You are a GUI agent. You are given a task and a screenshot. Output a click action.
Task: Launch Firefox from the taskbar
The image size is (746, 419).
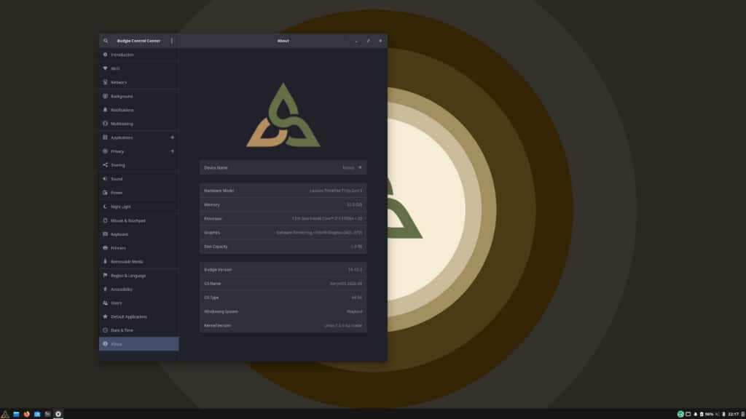27,414
